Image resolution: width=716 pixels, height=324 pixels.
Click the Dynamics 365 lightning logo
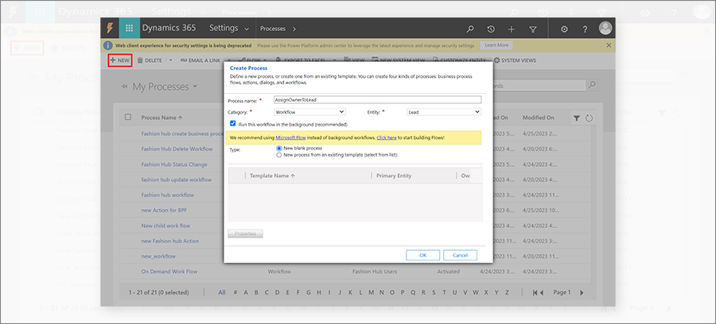[x=110, y=29]
